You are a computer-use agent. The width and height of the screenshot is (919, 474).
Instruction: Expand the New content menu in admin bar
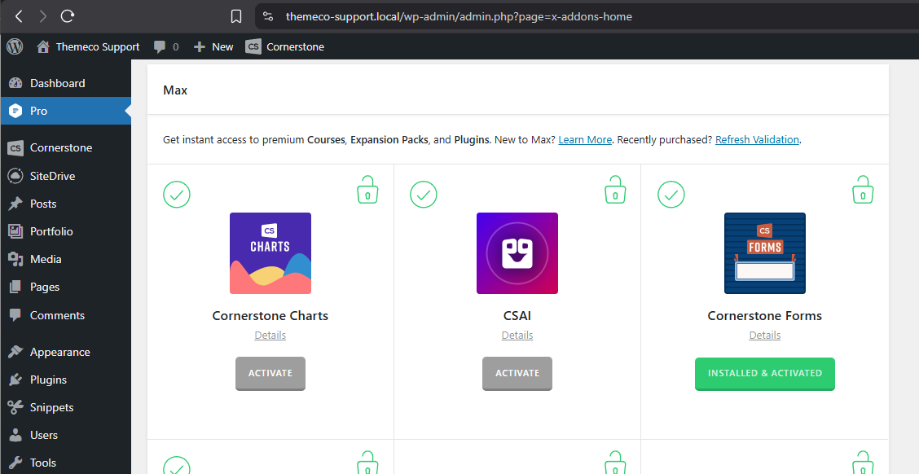click(x=213, y=46)
